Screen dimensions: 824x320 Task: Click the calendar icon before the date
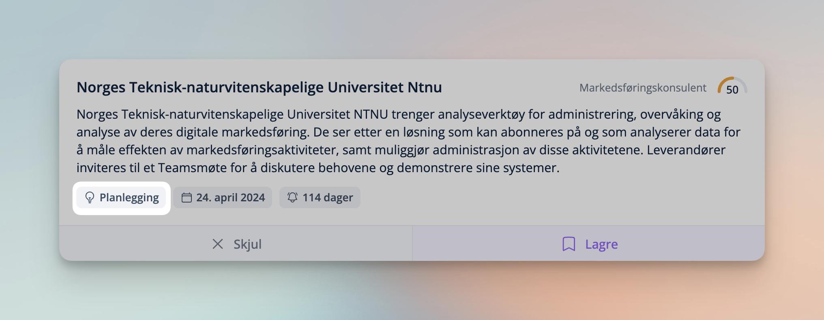[187, 198]
